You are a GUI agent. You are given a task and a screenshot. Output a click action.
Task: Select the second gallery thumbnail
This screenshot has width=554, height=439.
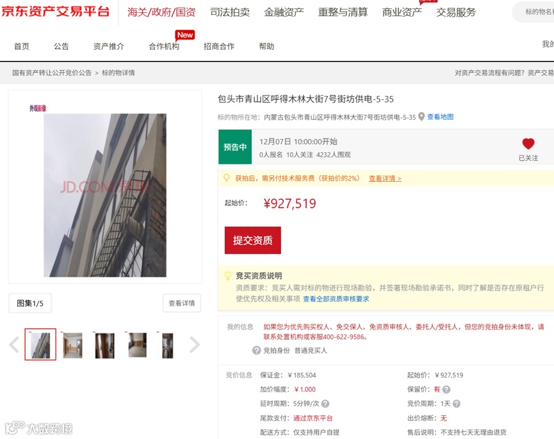coord(72,345)
